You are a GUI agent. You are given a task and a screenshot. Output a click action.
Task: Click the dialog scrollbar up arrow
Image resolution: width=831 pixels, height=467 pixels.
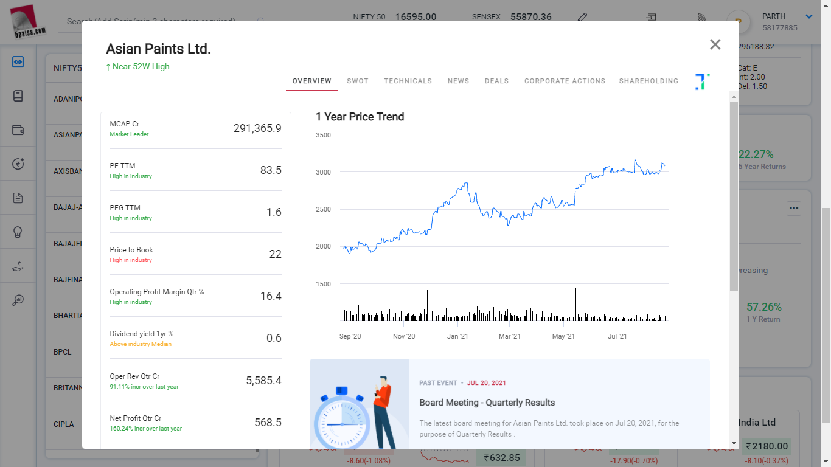(734, 97)
